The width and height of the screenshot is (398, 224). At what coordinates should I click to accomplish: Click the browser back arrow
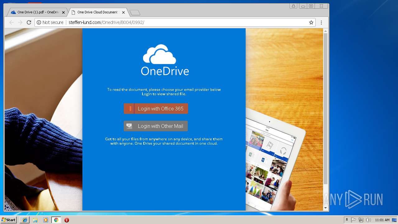pos(12,22)
